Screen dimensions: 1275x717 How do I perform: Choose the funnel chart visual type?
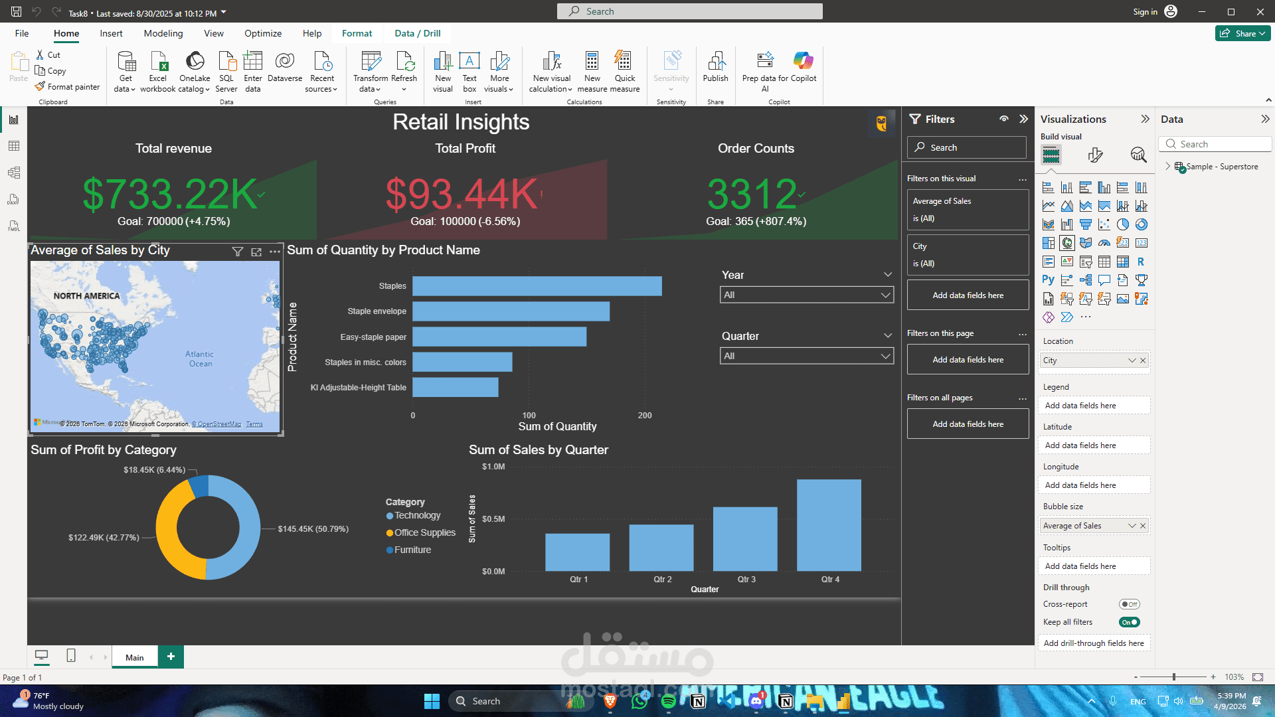[1085, 224]
